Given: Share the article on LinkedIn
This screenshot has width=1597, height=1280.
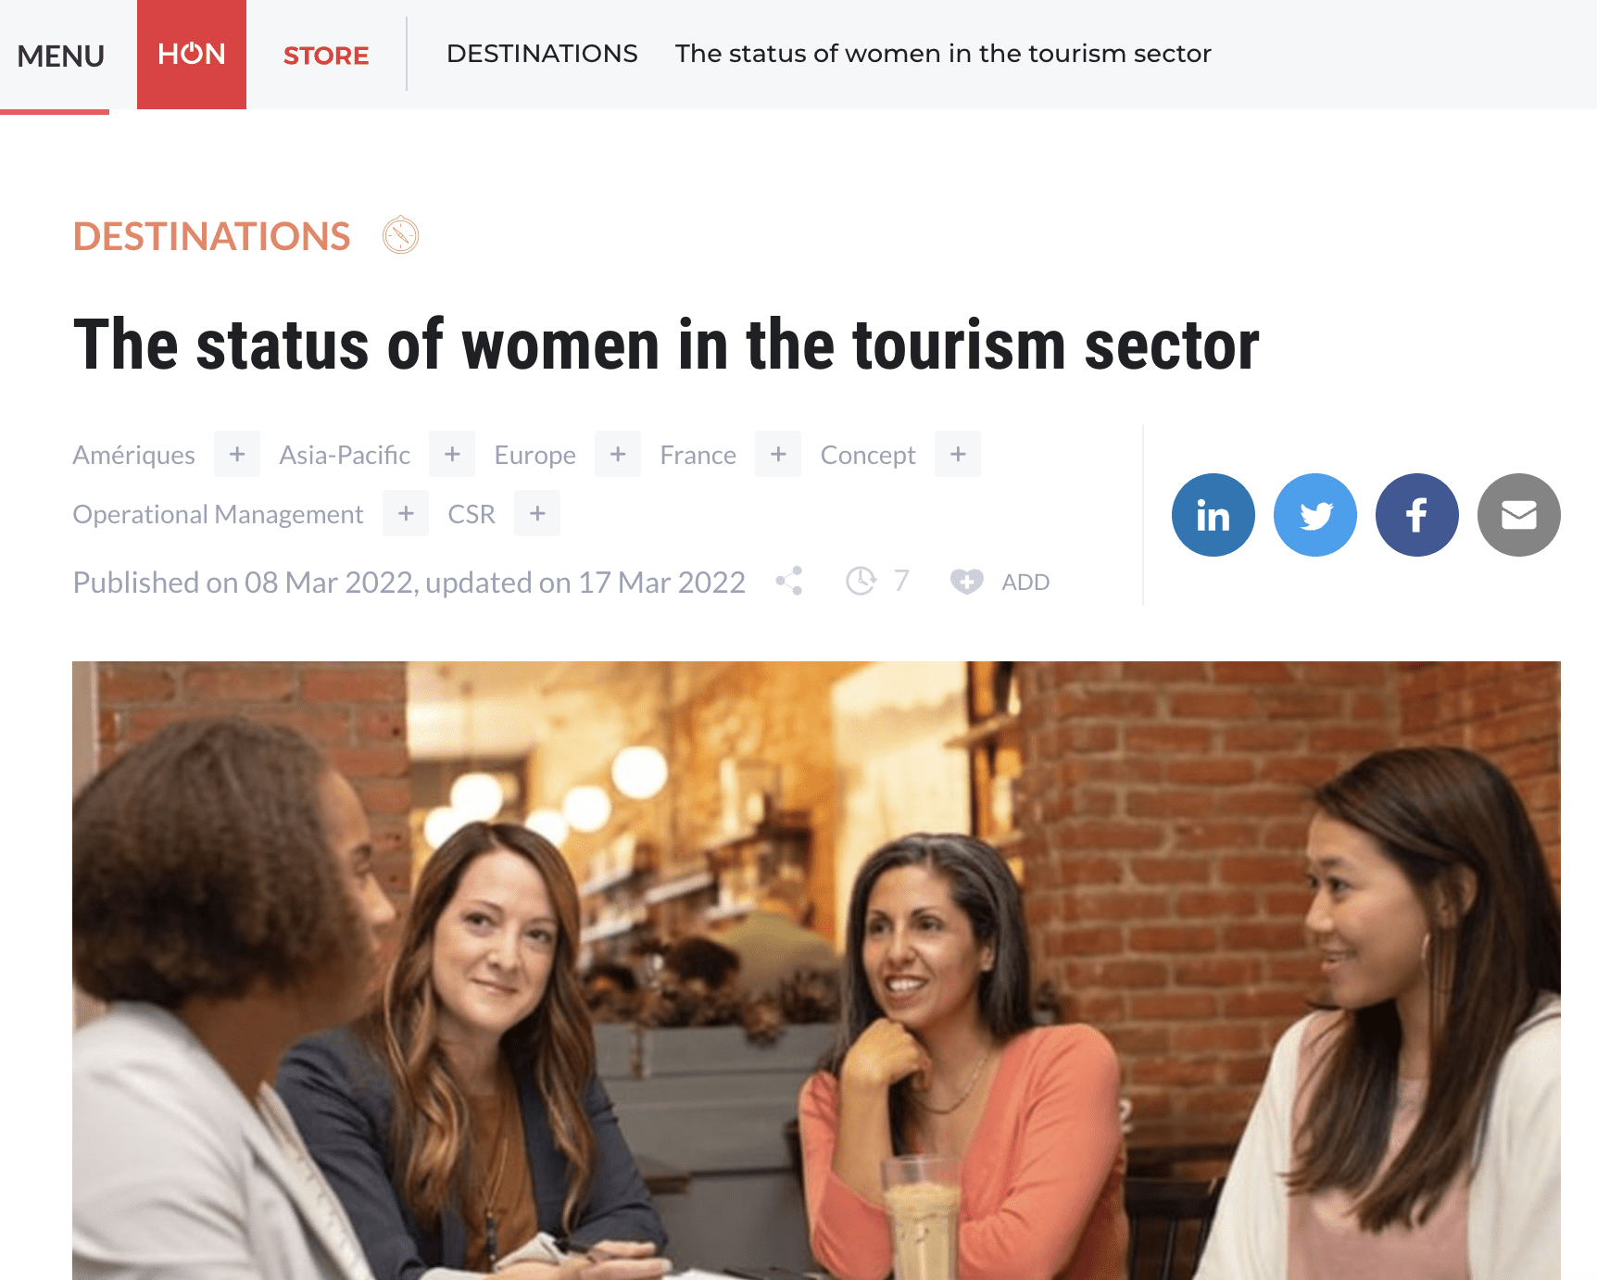Looking at the screenshot, I should [x=1213, y=515].
